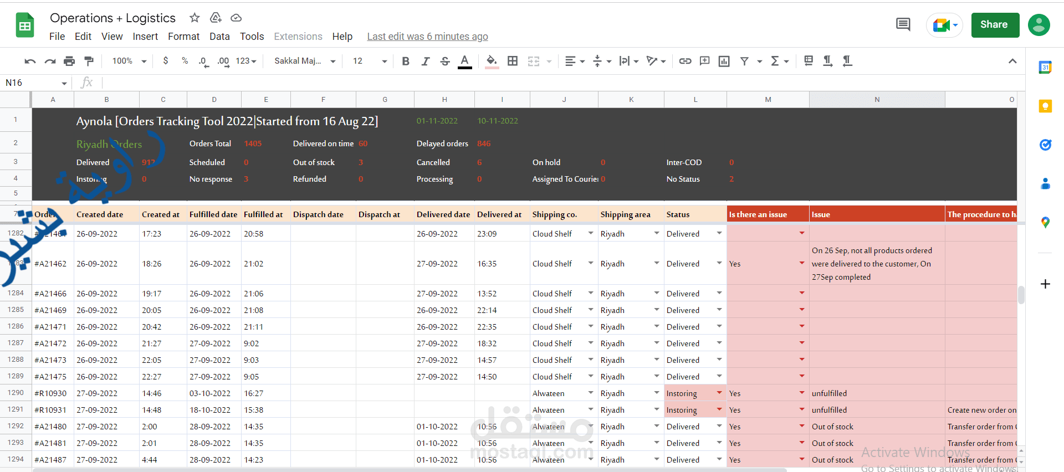
Task: Open issue dropdown for order #R10930
Action: click(x=802, y=393)
